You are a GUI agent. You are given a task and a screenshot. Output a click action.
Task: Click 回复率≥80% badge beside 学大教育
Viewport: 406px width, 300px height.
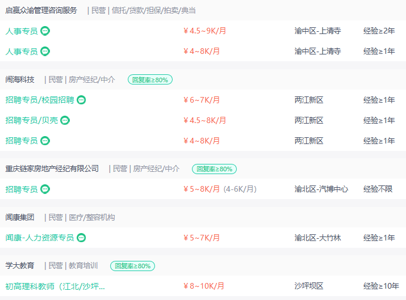click(x=132, y=266)
